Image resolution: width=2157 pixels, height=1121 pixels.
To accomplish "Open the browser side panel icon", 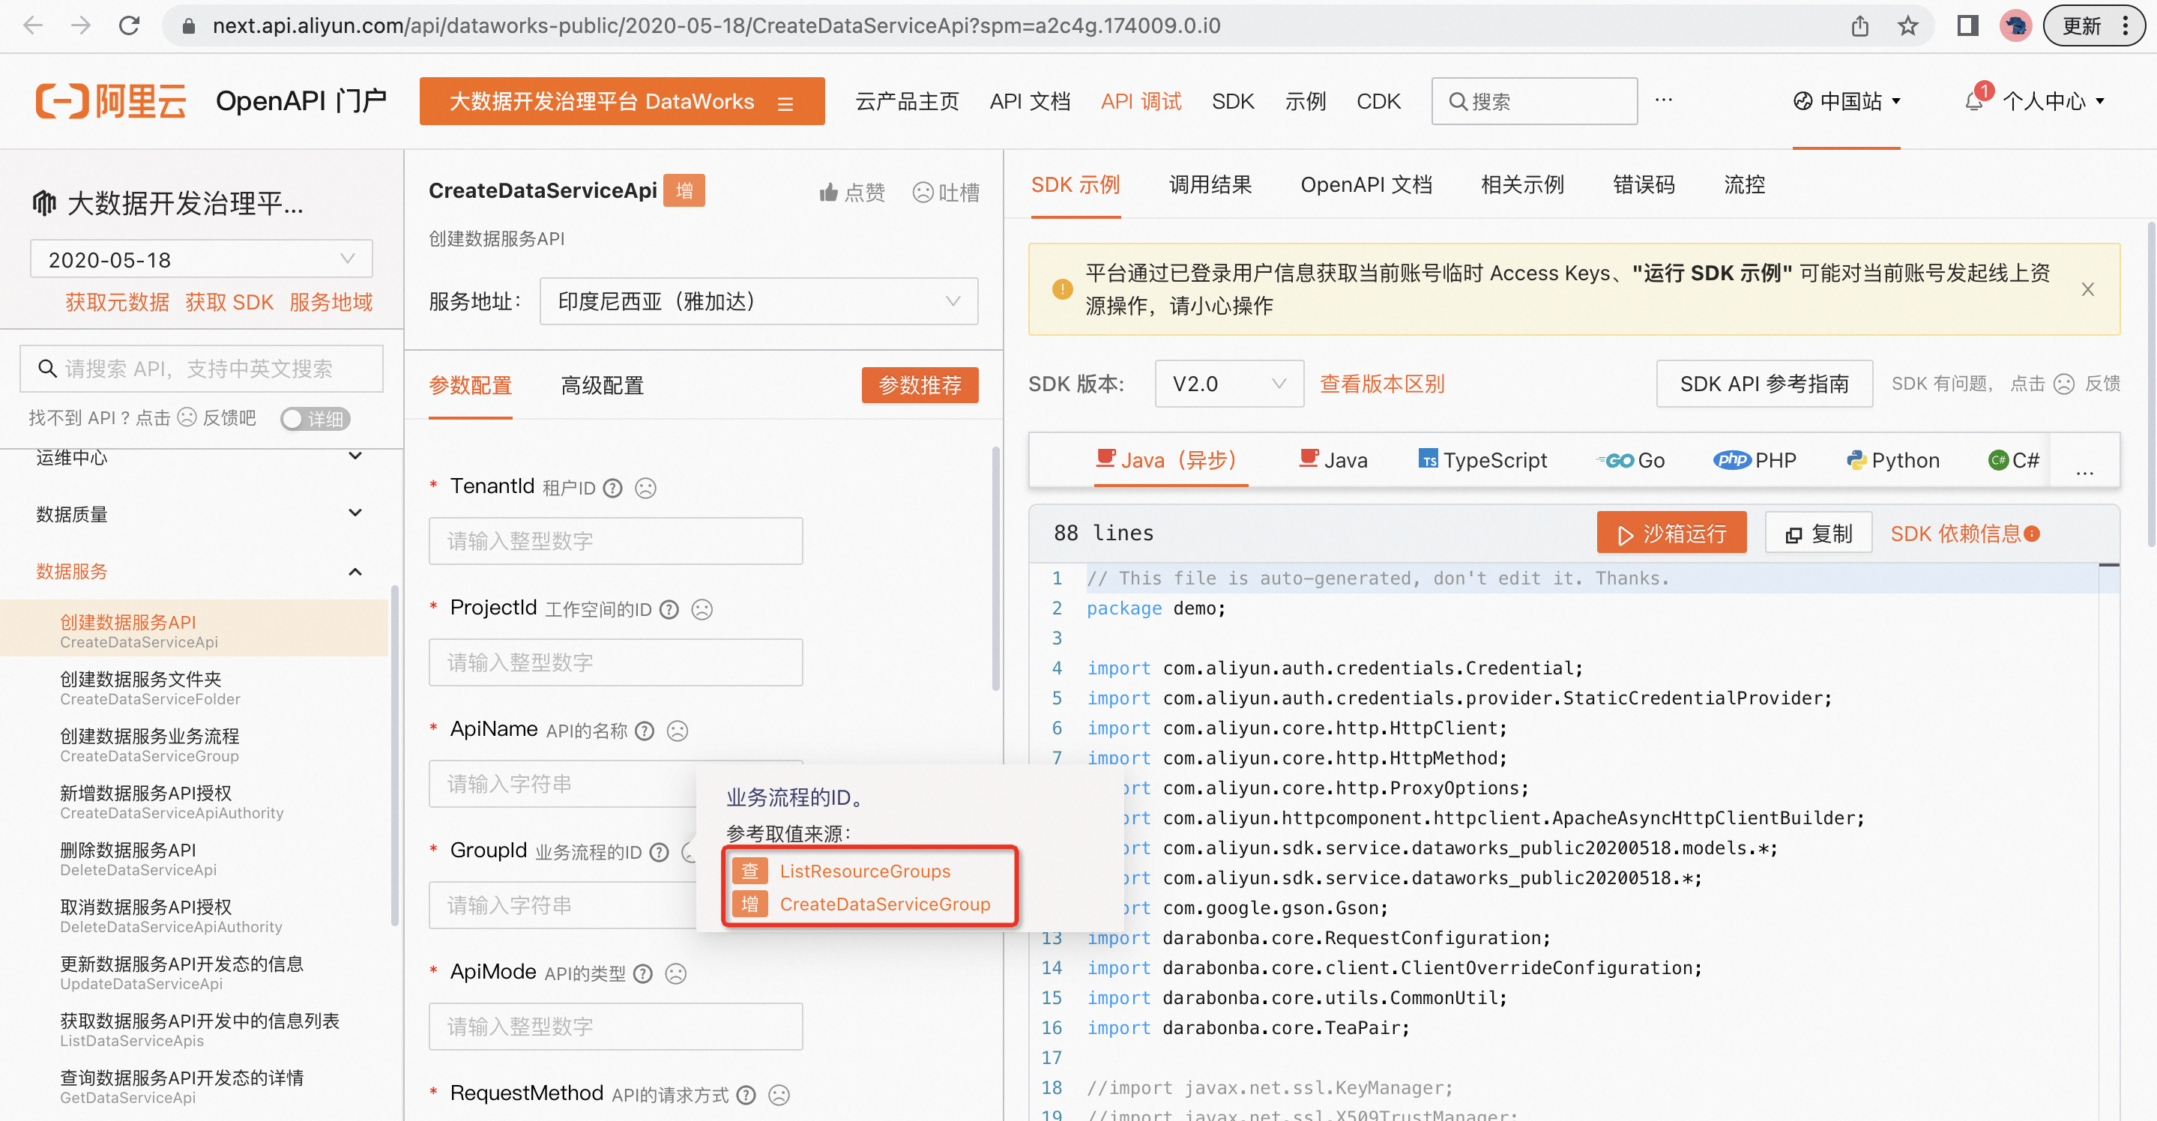I will [1968, 26].
